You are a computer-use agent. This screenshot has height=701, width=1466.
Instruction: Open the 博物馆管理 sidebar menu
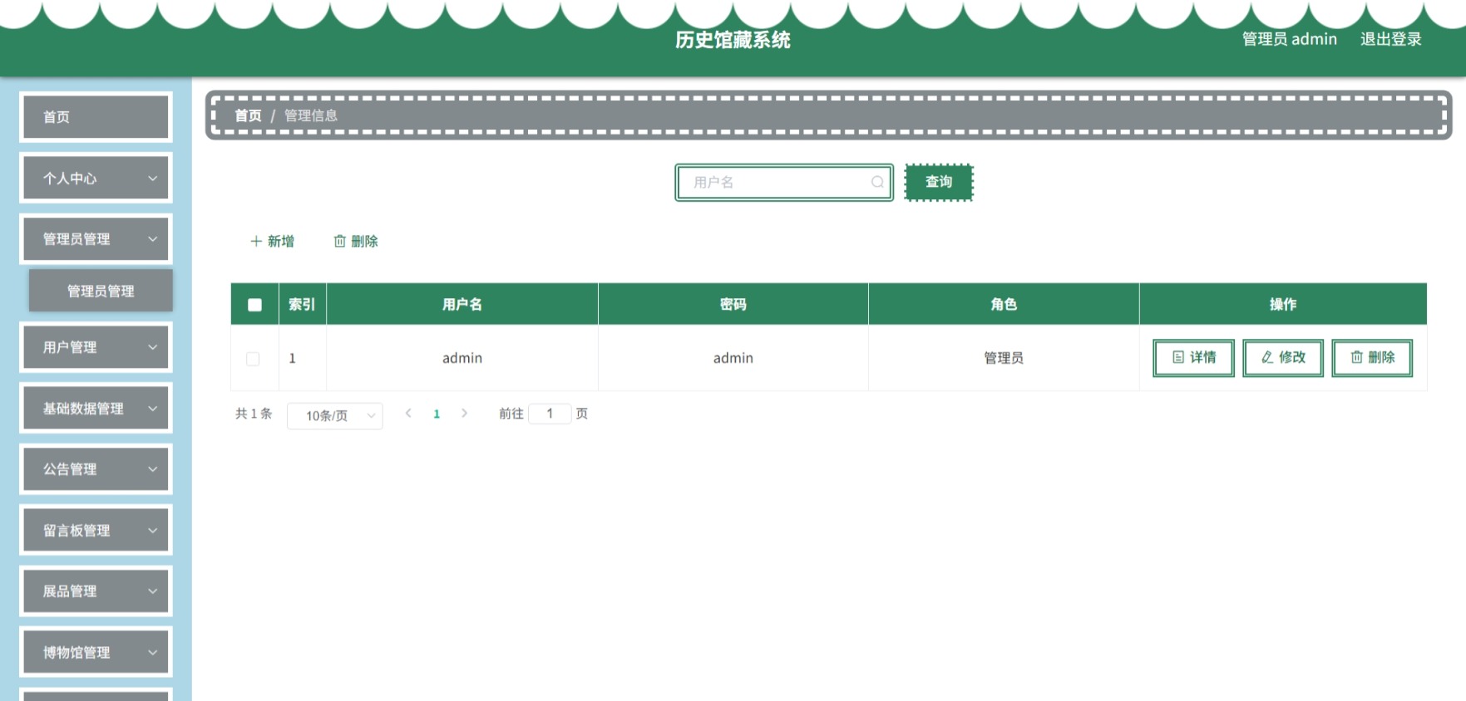[96, 653]
